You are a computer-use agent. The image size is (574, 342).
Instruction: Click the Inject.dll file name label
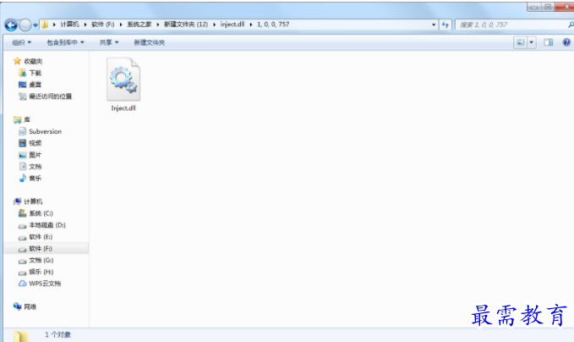[123, 108]
